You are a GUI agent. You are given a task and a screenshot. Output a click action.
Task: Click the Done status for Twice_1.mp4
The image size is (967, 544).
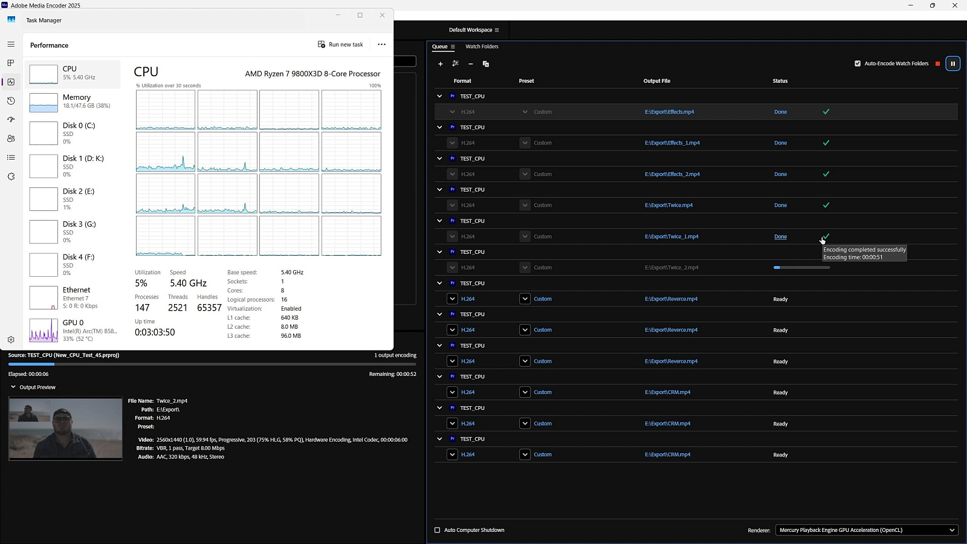(780, 236)
